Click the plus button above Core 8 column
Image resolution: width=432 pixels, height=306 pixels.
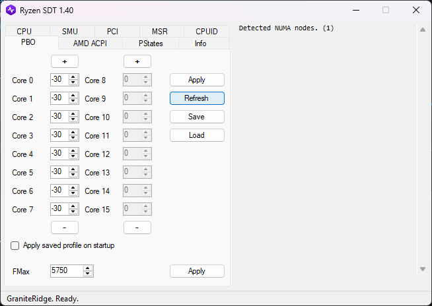(x=137, y=61)
